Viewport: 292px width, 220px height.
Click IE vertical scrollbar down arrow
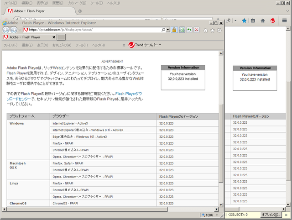coord(221,205)
